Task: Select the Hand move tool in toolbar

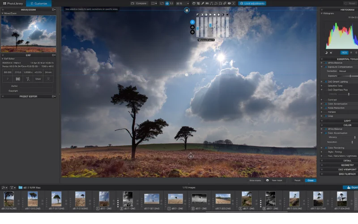Action: 194,4
